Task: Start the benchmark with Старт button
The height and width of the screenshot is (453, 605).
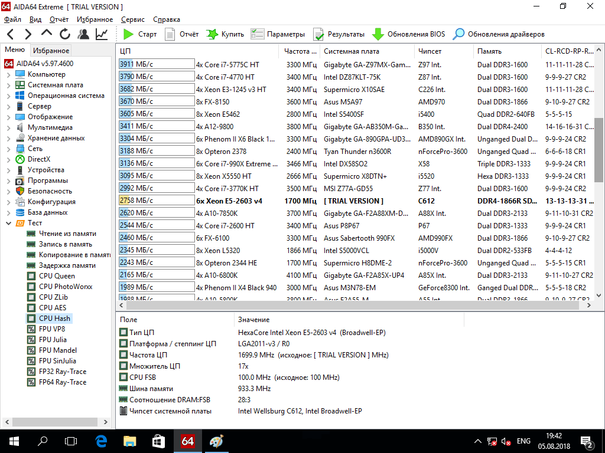Action: 139,34
